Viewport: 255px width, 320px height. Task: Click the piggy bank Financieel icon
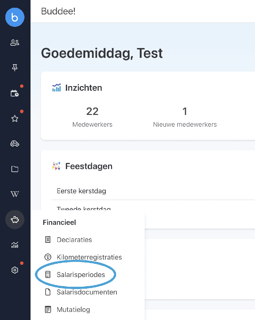15,219
